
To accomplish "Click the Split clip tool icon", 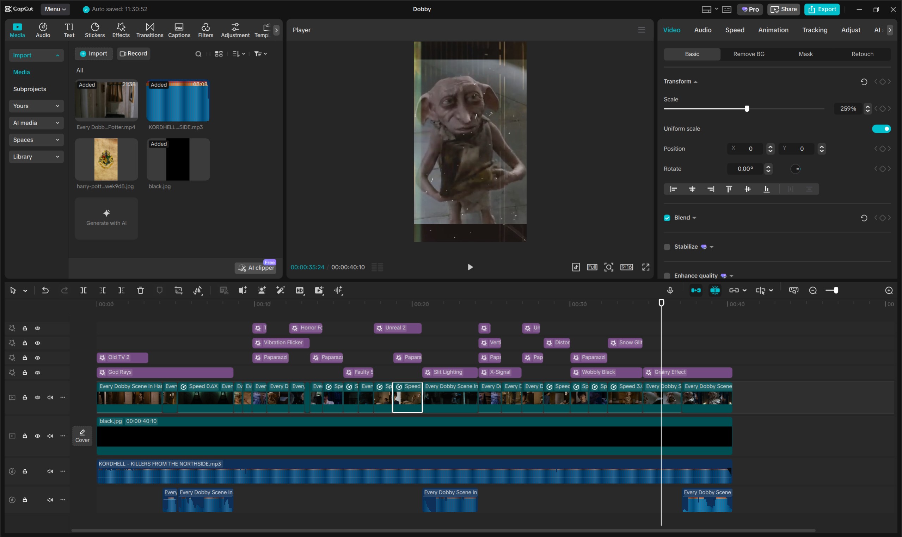I will click(x=83, y=290).
